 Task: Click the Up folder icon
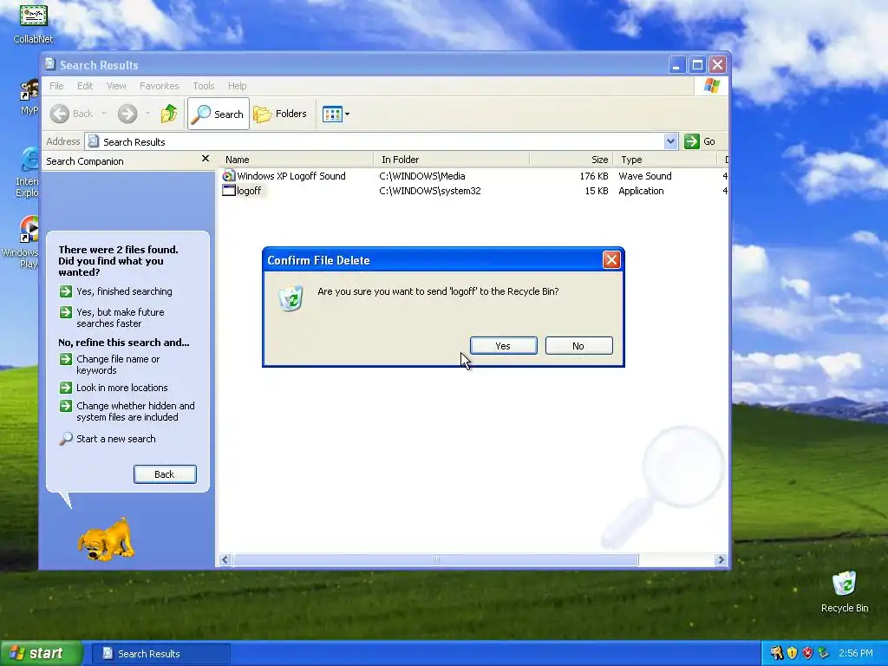168,114
